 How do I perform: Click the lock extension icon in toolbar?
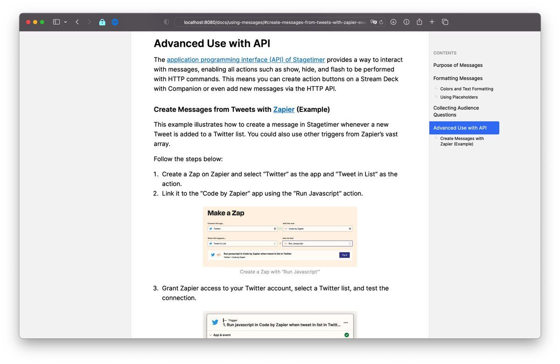pyautogui.click(x=102, y=22)
